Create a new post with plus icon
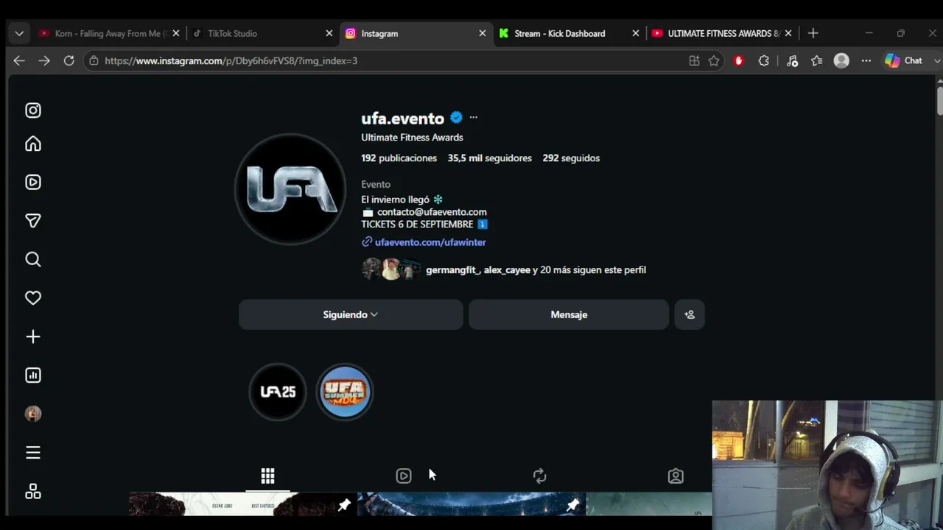943x530 pixels. [33, 336]
